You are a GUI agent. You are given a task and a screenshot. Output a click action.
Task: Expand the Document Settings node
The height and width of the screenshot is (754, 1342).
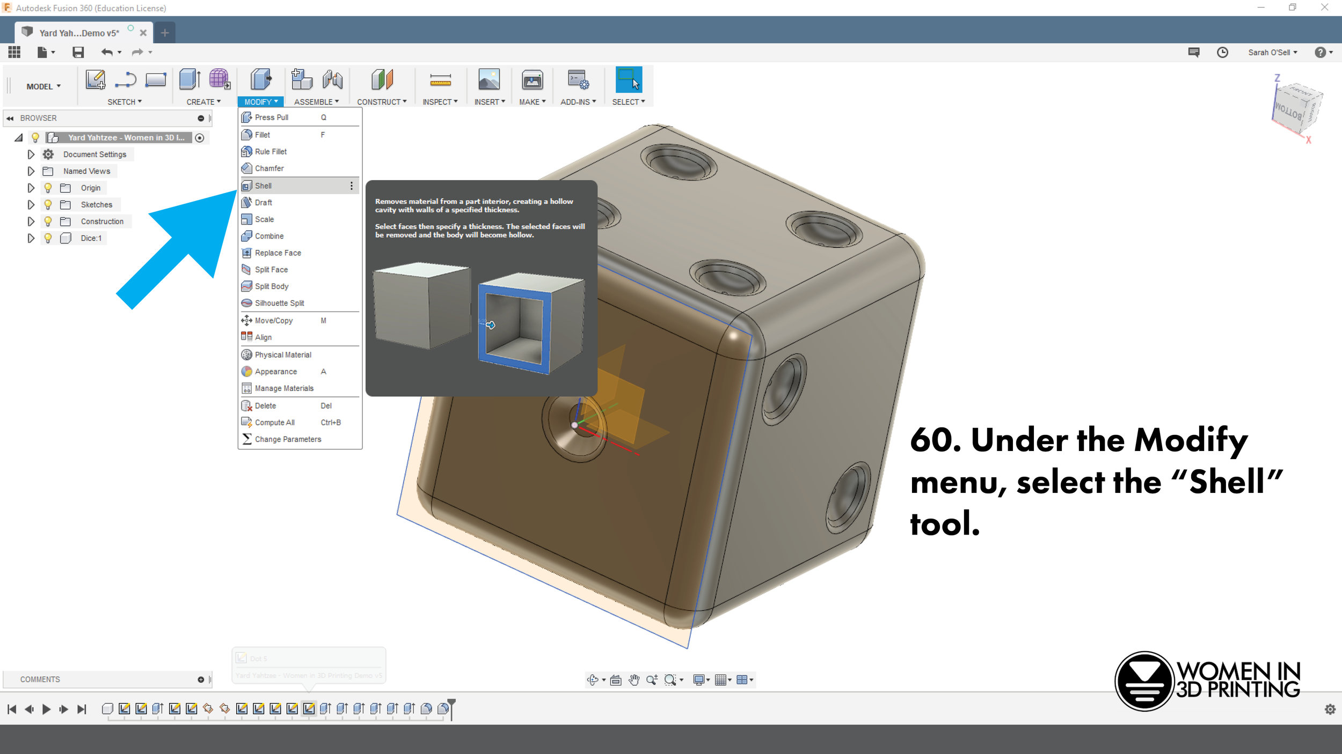(x=31, y=154)
